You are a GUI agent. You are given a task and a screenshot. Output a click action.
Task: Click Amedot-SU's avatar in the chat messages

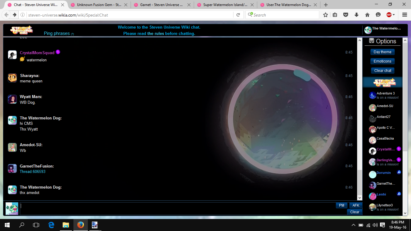coord(12,147)
